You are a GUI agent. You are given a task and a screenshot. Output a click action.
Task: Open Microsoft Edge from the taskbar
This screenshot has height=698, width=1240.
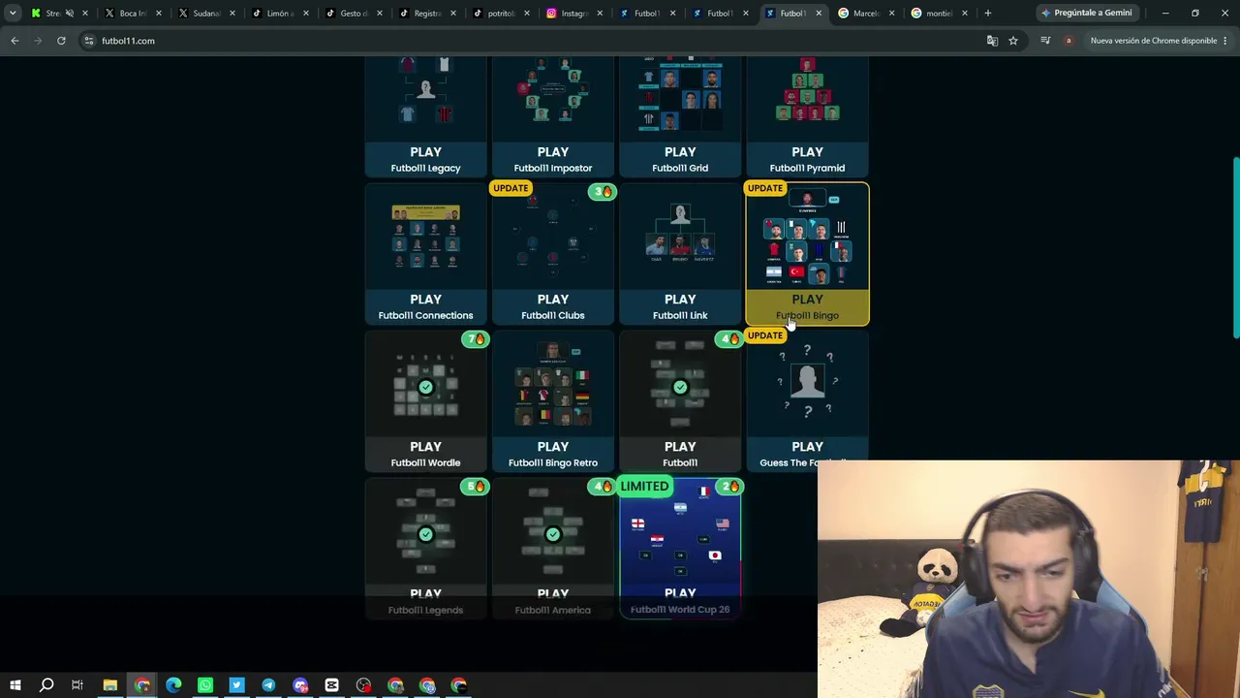[173, 685]
